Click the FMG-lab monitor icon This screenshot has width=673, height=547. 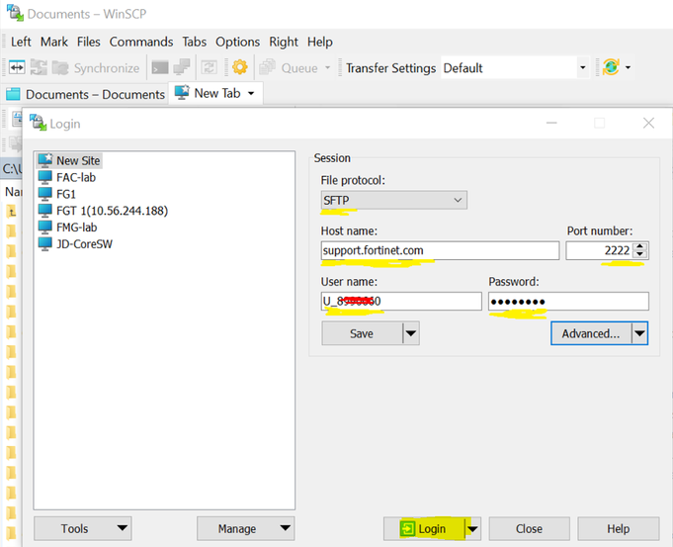45,228
